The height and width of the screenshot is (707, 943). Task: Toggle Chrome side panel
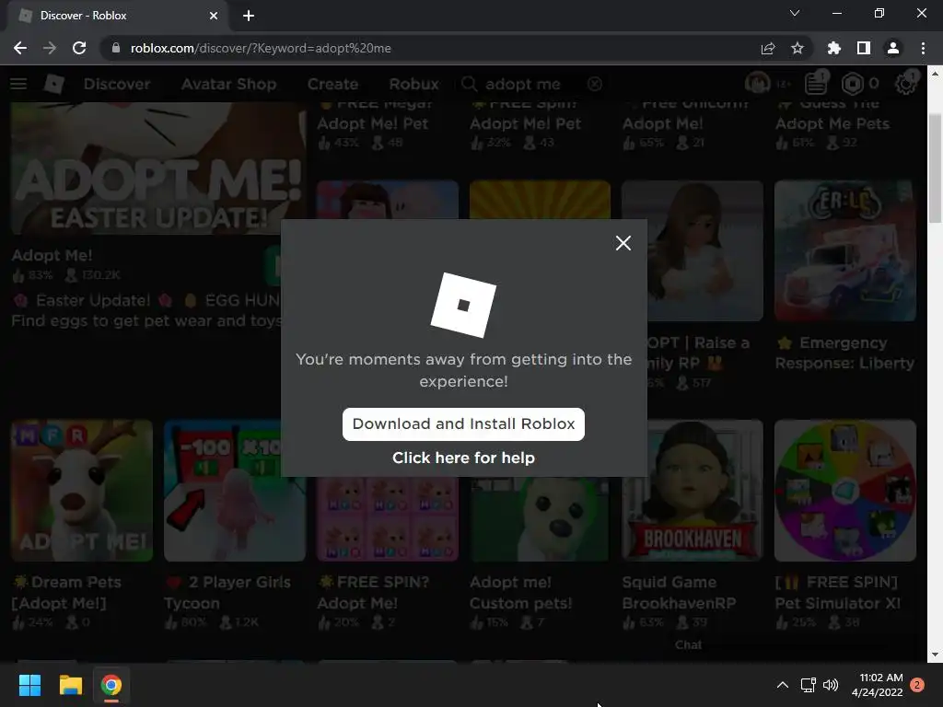tap(864, 48)
